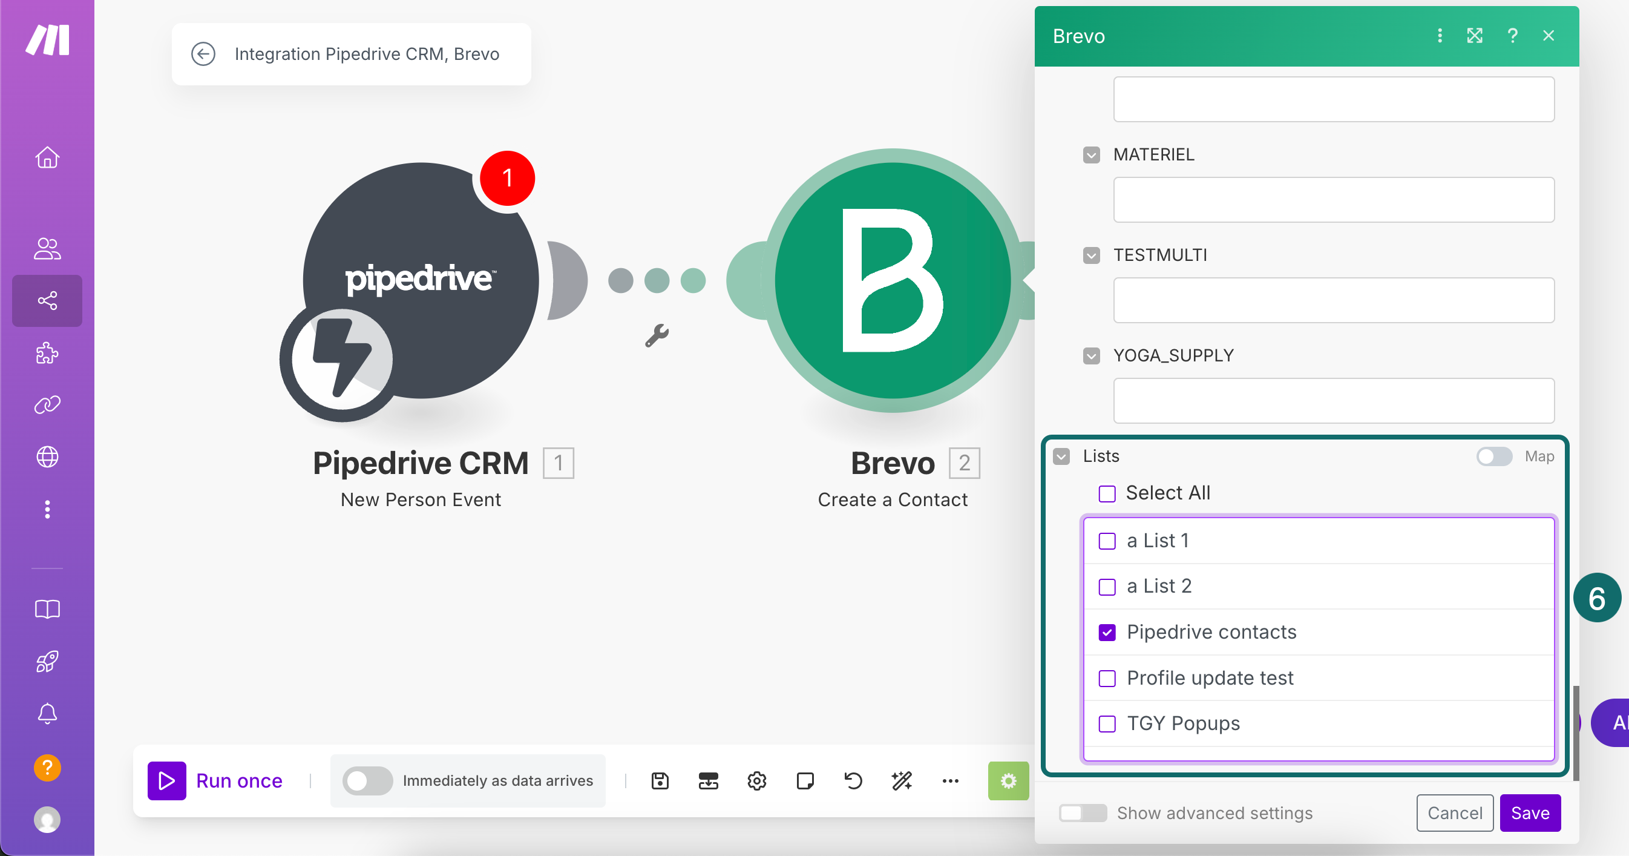
Task: Click the red notification badge on Pipedrive
Action: pyautogui.click(x=507, y=178)
